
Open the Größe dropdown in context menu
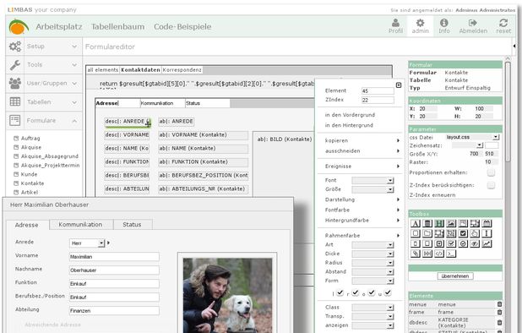click(x=372, y=189)
